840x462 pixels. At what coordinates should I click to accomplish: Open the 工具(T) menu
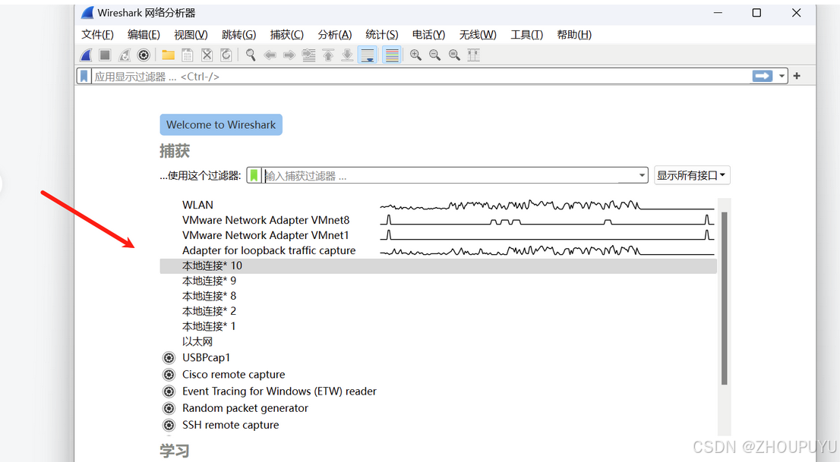pos(526,35)
